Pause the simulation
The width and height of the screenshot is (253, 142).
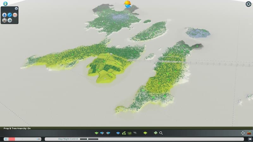(x=6, y=139)
